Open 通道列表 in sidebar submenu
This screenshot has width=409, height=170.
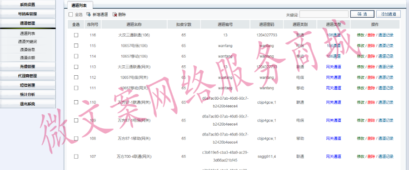tap(28, 34)
